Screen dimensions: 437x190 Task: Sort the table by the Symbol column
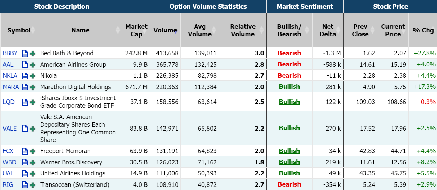pos(19,30)
